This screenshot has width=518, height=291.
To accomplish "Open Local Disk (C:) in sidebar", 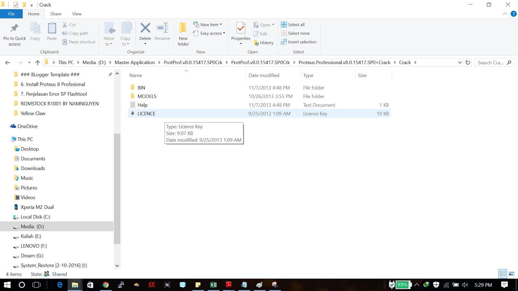I will coord(35,217).
